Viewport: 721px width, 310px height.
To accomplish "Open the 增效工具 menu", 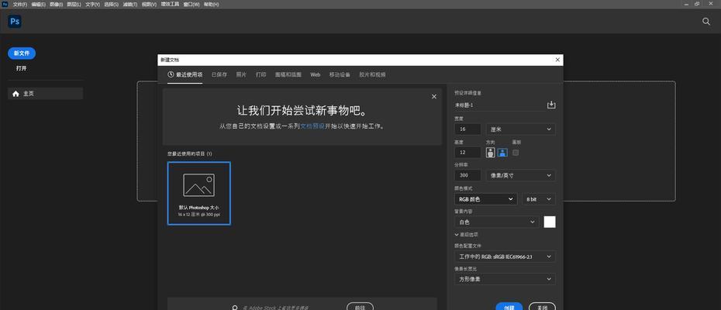I will [170, 4].
